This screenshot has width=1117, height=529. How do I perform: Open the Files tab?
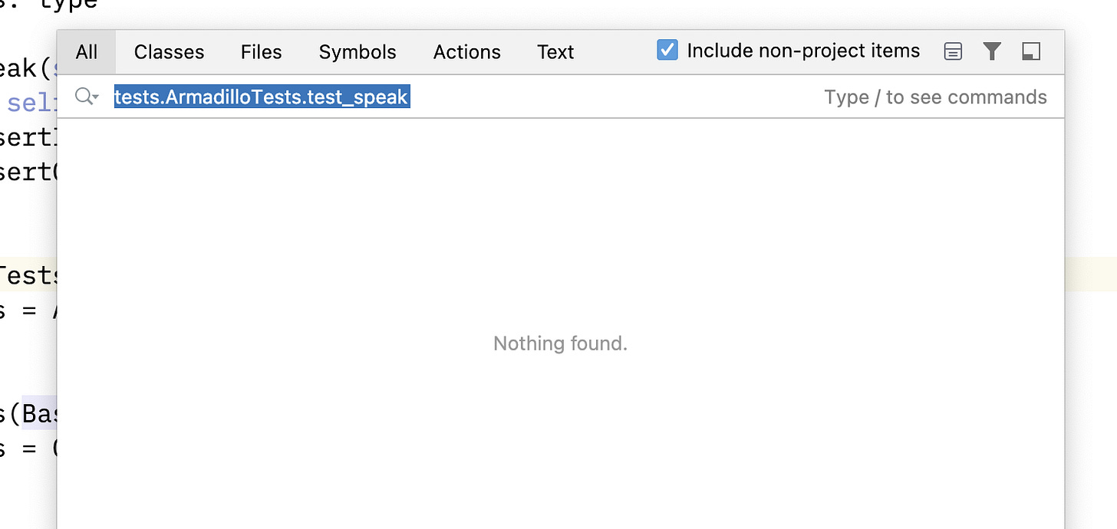(x=261, y=51)
